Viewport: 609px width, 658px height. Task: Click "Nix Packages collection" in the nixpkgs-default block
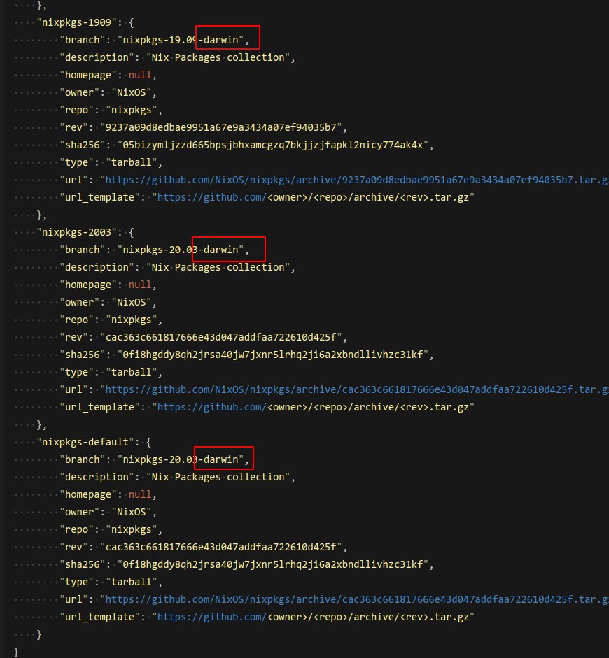click(218, 477)
